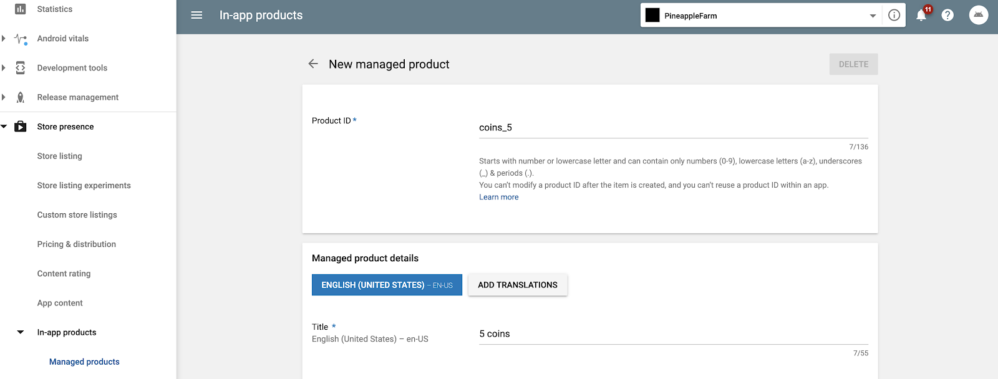Click the Add Translations button
This screenshot has height=379, width=998.
(x=518, y=285)
